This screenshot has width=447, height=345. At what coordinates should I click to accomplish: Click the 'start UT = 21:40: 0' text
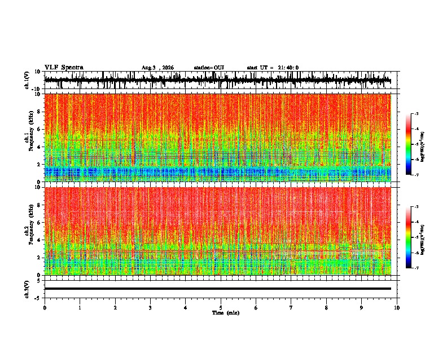[x=273, y=68]
